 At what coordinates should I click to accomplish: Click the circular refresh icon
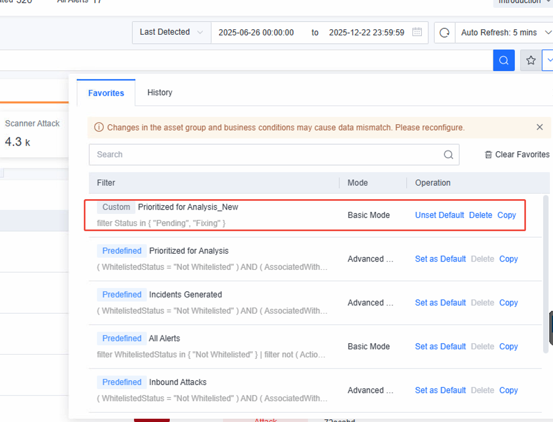pos(444,33)
